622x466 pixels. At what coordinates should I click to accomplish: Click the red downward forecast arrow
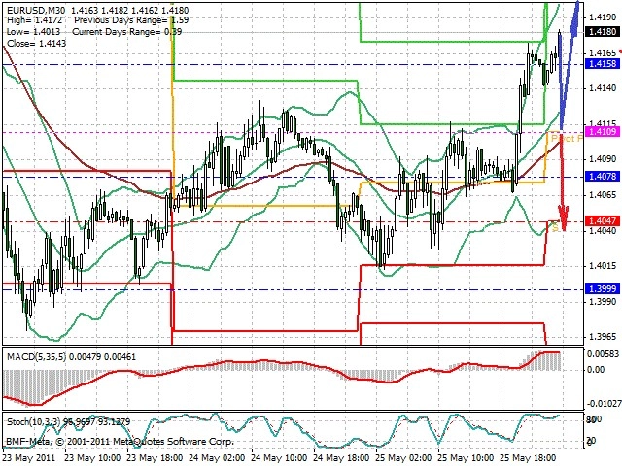click(563, 183)
